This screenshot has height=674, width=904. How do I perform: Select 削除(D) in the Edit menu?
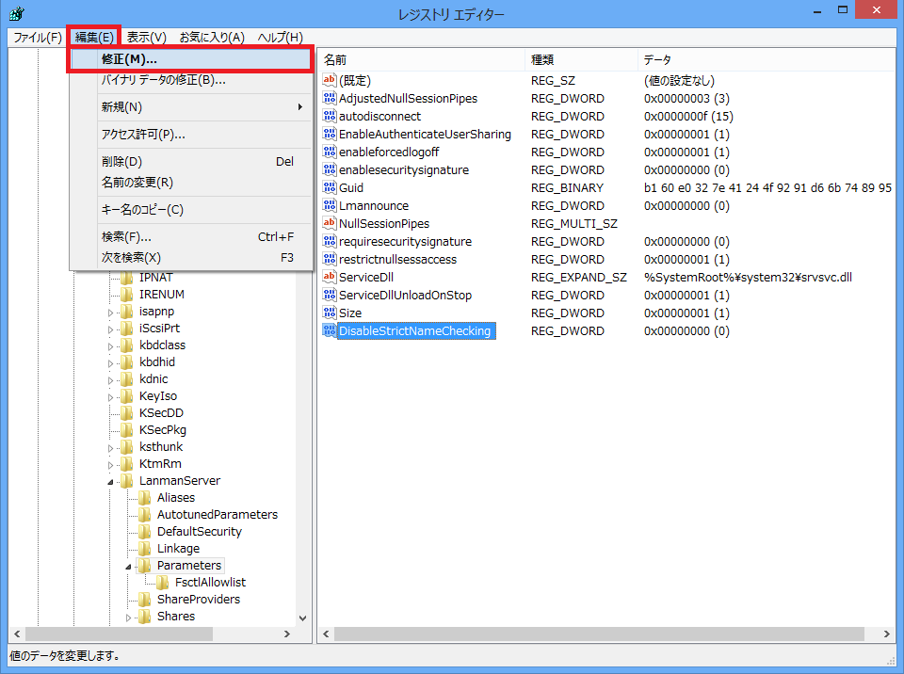click(x=122, y=161)
